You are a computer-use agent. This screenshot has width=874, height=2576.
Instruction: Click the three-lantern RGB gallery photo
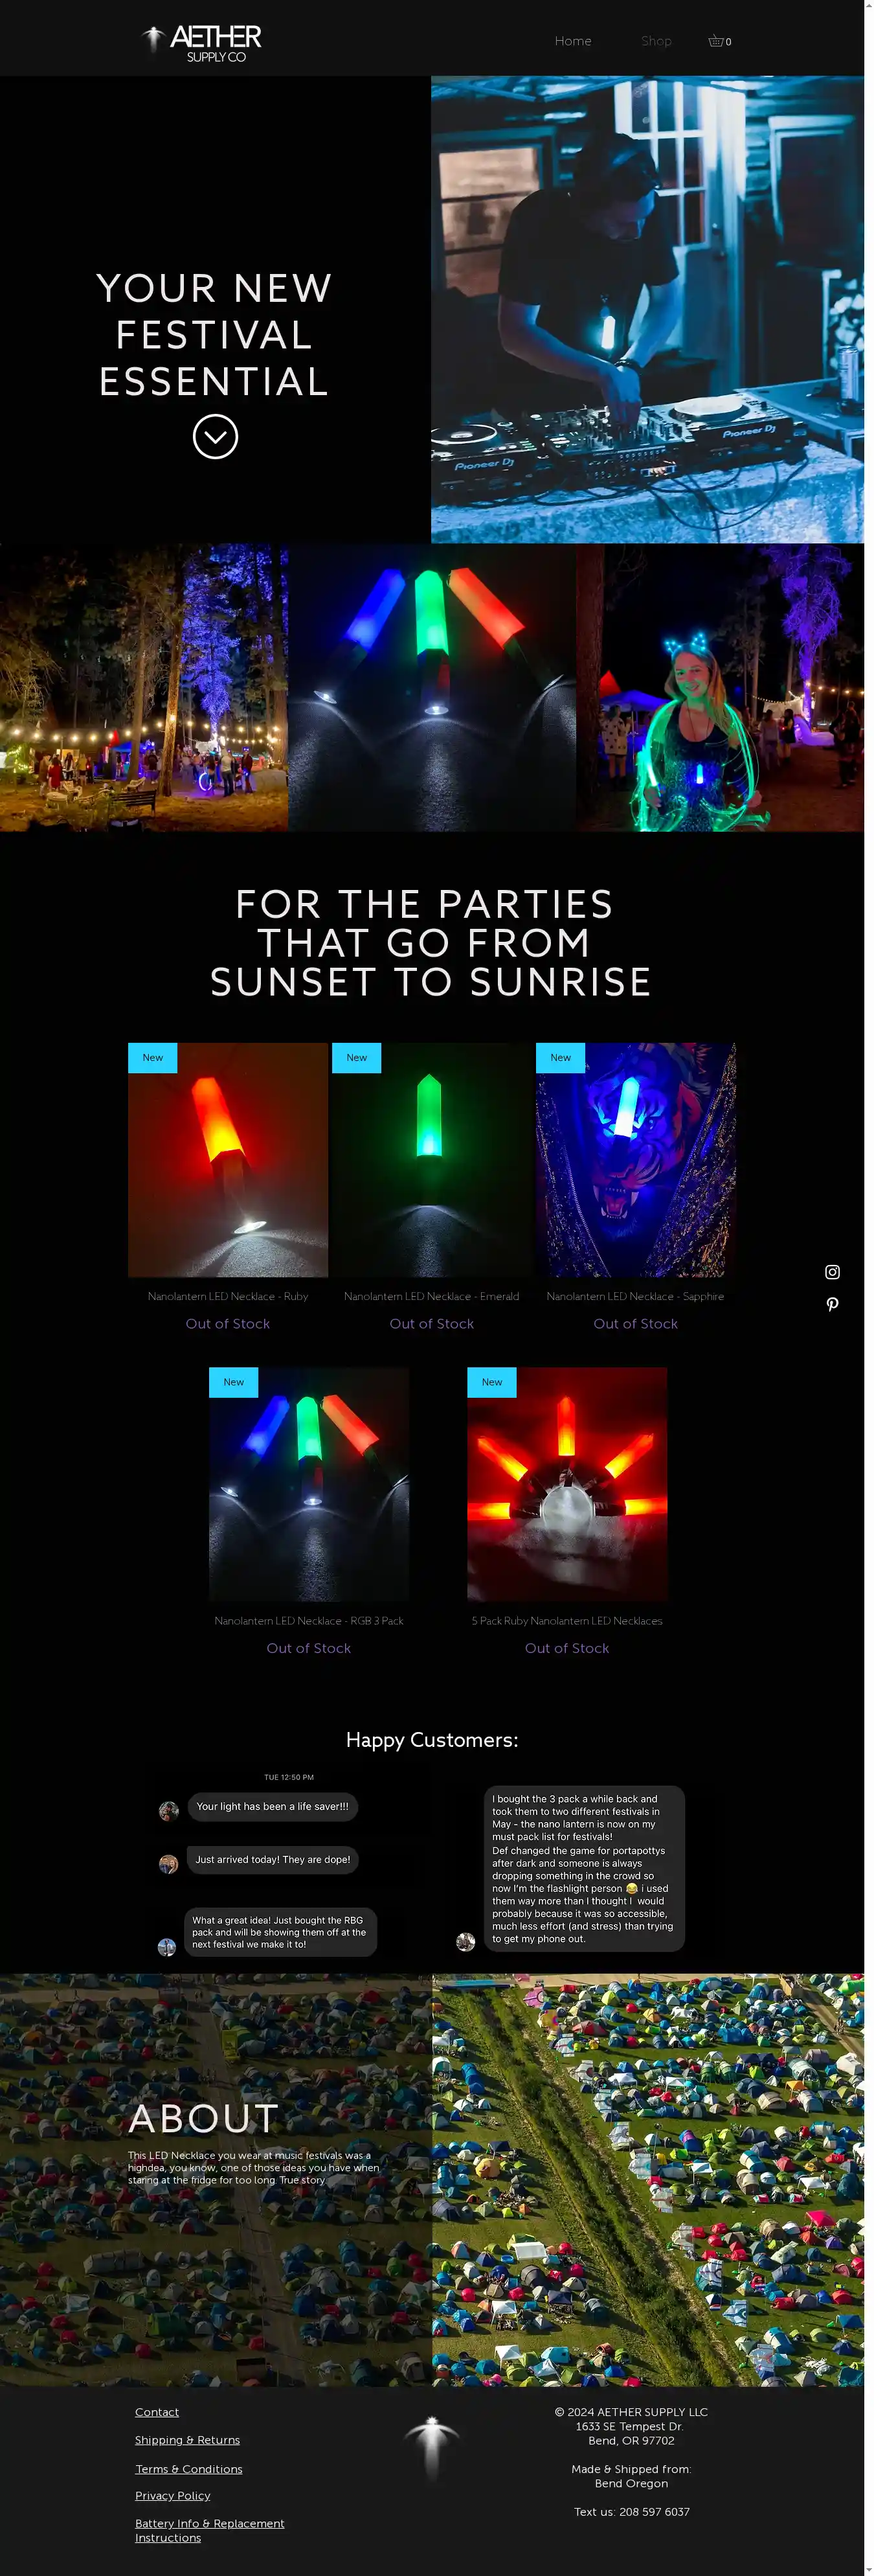click(x=432, y=688)
